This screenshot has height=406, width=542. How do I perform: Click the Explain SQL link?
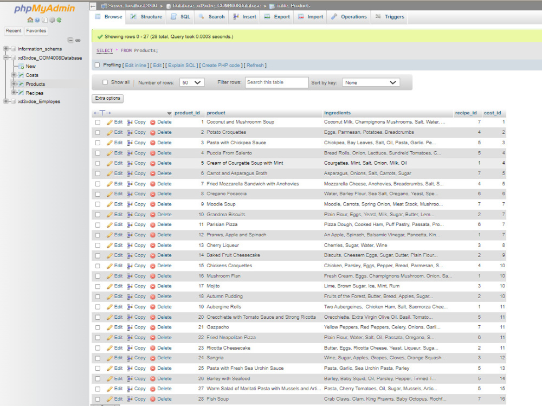click(182, 66)
